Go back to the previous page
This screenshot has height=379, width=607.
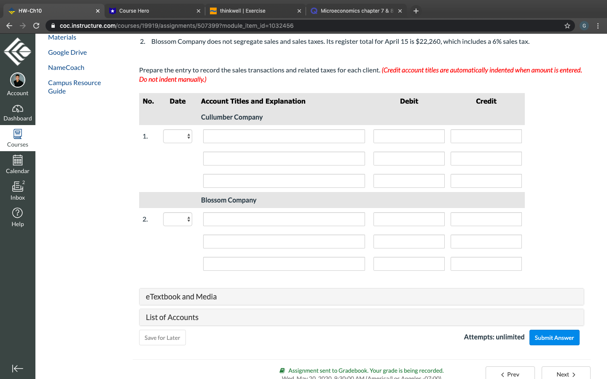pos(9,26)
